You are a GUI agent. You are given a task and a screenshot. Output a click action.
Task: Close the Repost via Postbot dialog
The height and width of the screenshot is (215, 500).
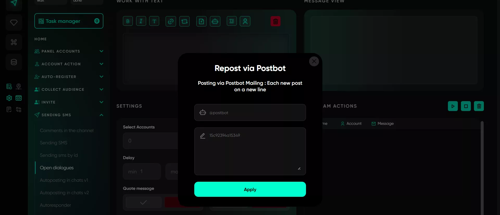[x=314, y=61]
